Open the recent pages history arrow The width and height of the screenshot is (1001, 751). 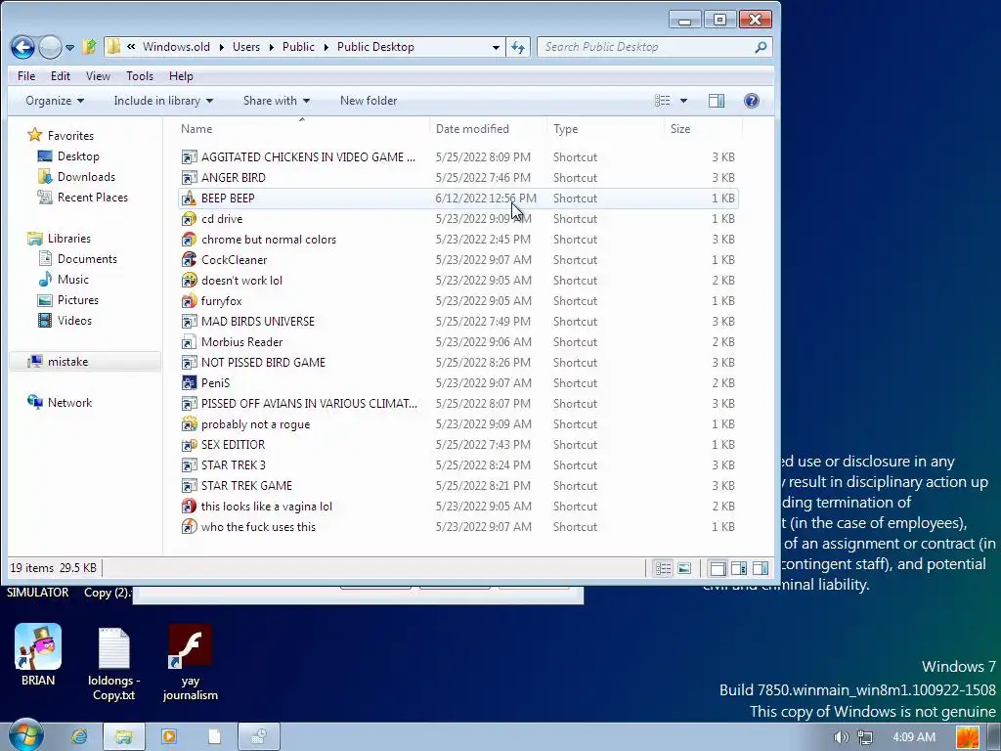click(69, 47)
